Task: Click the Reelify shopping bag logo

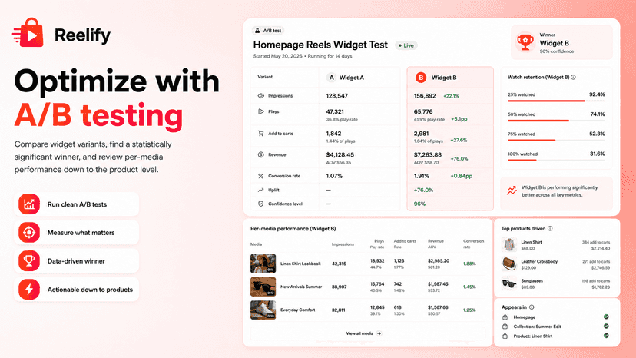Action: (x=28, y=32)
